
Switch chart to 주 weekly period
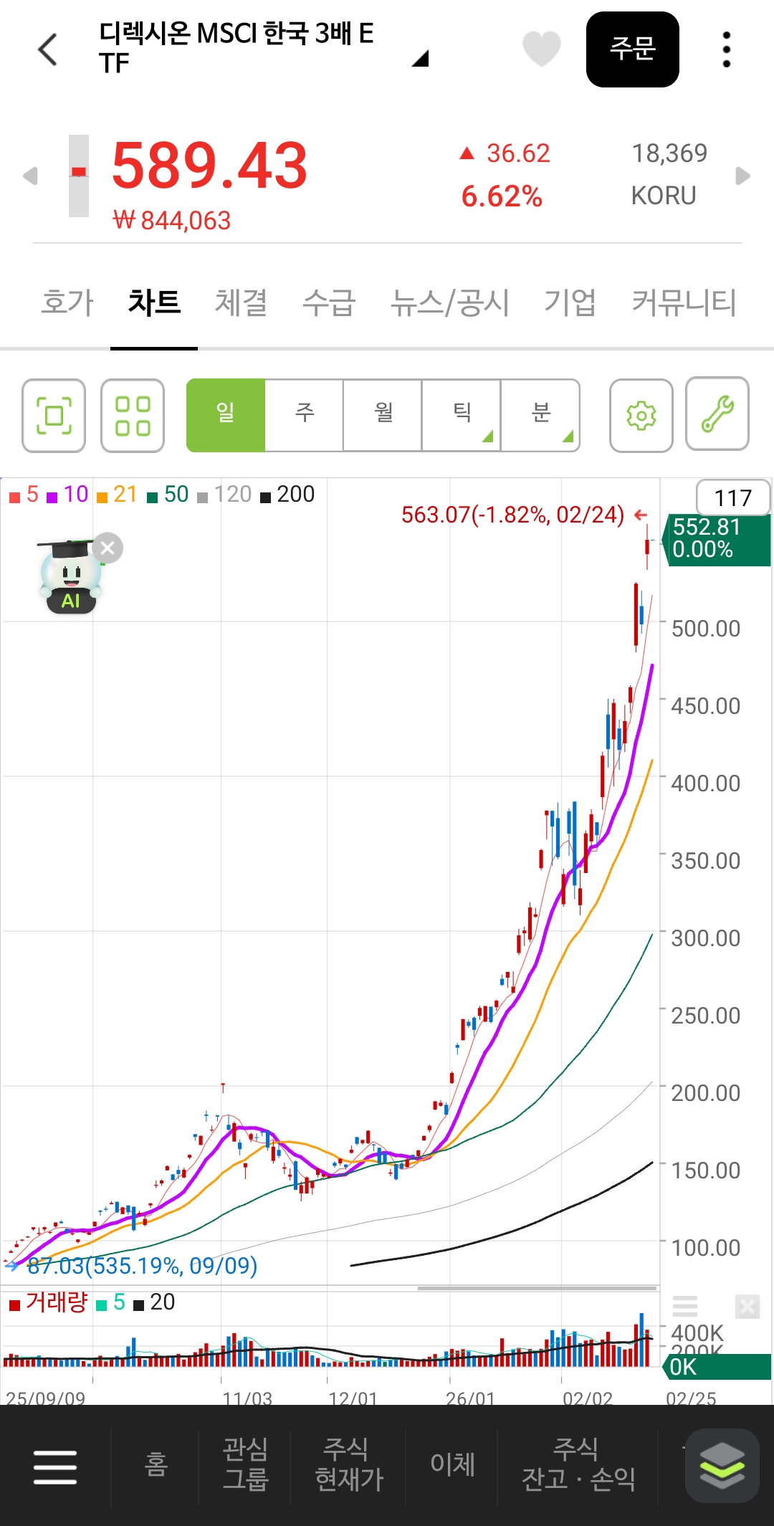pyautogui.click(x=305, y=415)
